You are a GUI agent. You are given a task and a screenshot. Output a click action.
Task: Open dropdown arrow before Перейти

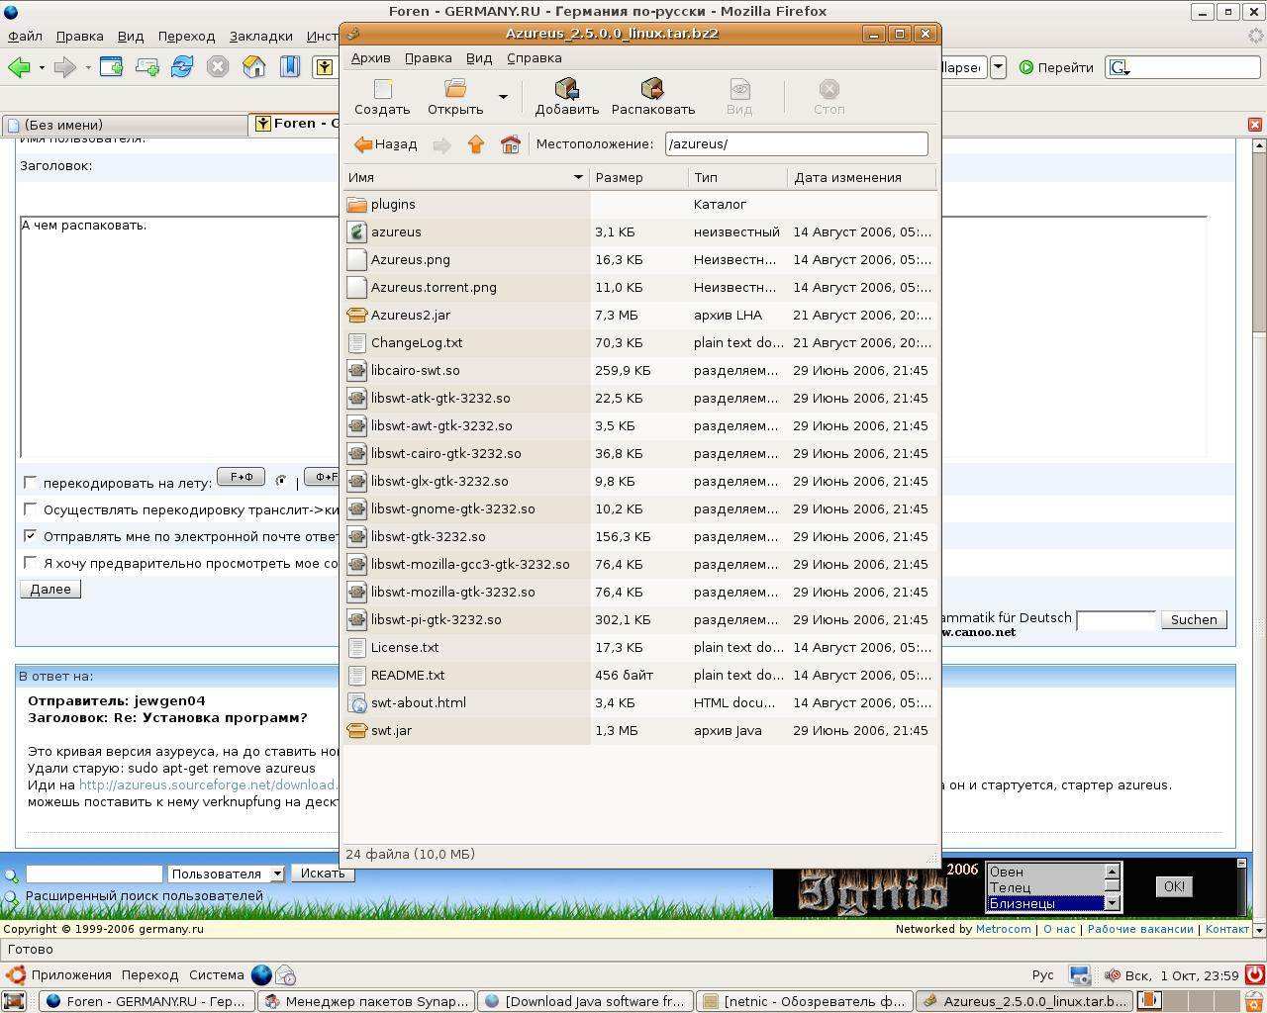[998, 67]
